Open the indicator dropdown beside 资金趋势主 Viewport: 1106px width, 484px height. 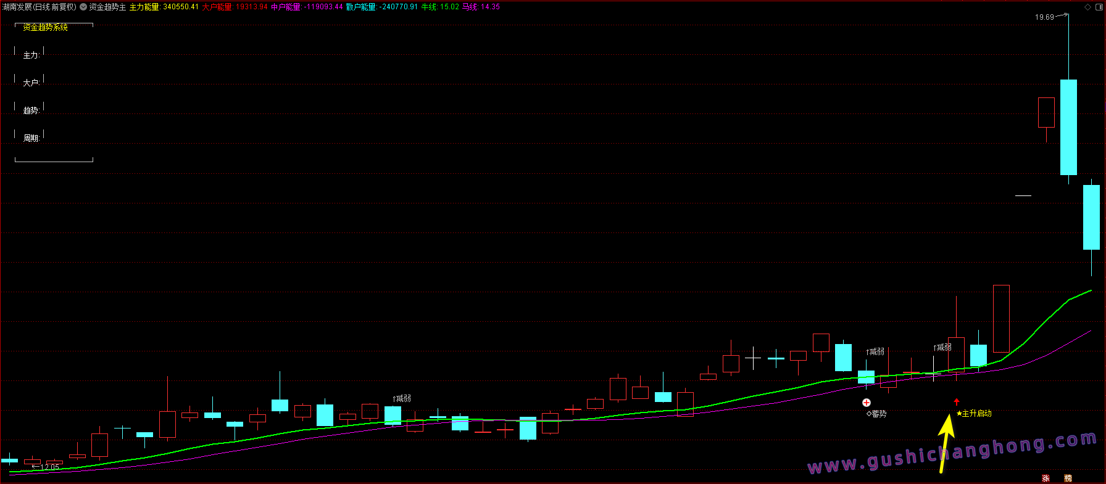(x=83, y=7)
